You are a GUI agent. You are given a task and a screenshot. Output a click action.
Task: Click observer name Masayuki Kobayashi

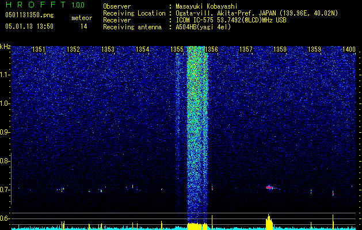click(207, 6)
